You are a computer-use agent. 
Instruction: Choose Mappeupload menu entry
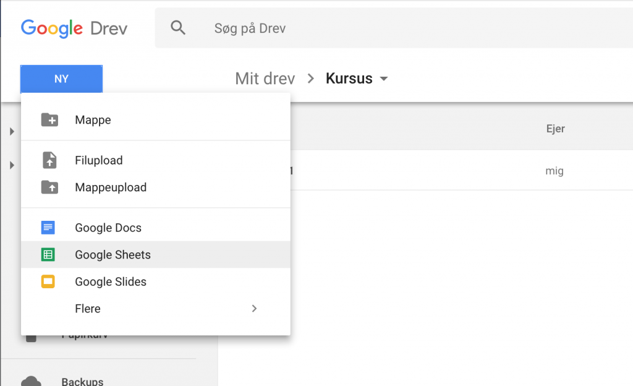pos(155,187)
